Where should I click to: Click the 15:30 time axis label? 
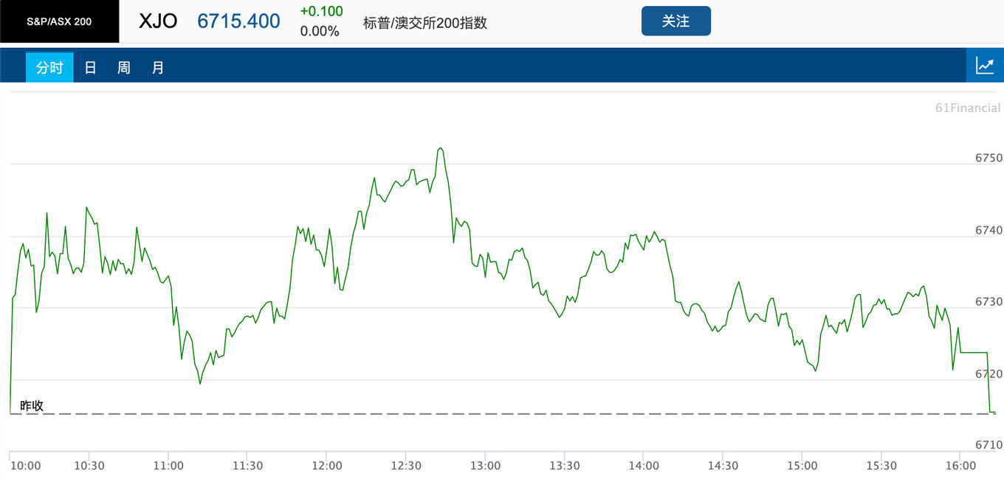point(881,466)
